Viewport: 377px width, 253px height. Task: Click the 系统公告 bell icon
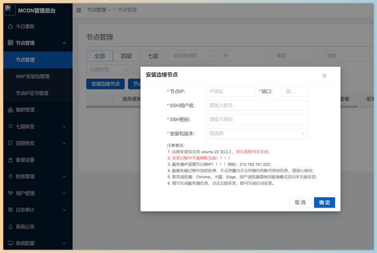[x=10, y=227]
